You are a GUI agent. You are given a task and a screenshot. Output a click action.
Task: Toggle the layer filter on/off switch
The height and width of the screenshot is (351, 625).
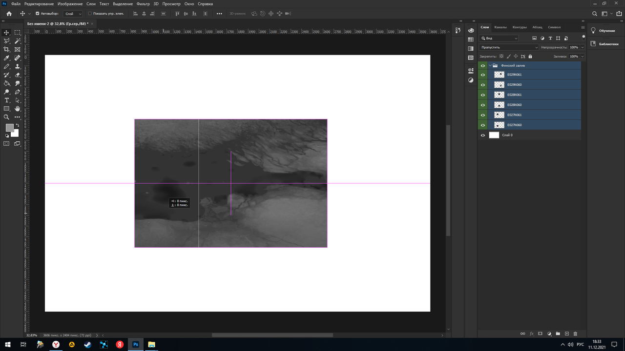tap(583, 37)
